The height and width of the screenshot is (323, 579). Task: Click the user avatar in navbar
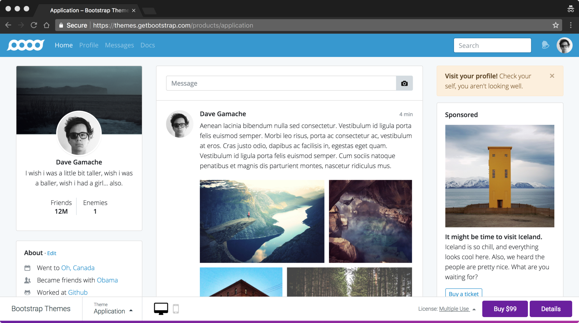click(x=564, y=45)
